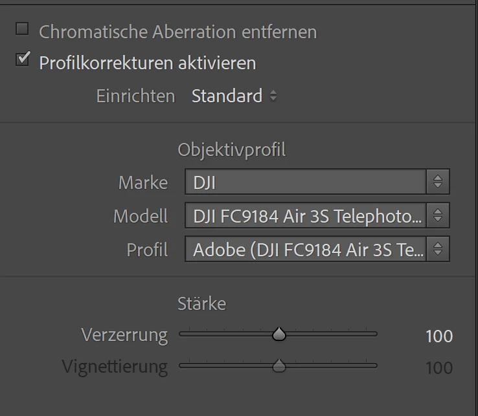The width and height of the screenshot is (478, 416).
Task: Click the Vignettierung slider handle
Action: point(279,366)
